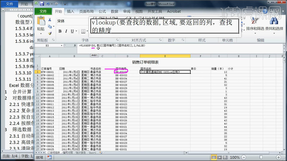Open the Copy options dropdown arrow
The height and width of the screenshot is (161, 287).
coord(54,27)
